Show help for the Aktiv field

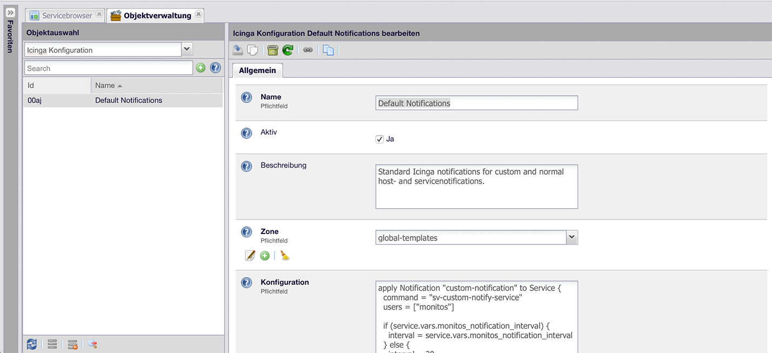[x=246, y=133]
